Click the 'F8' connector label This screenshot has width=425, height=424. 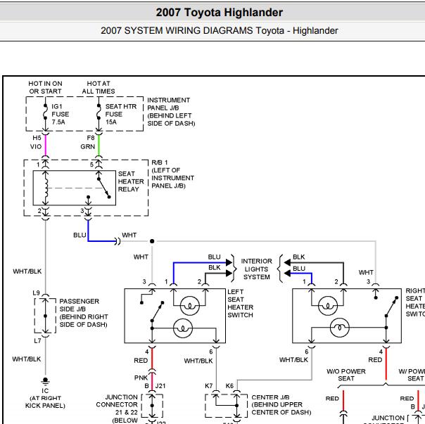[91, 138]
